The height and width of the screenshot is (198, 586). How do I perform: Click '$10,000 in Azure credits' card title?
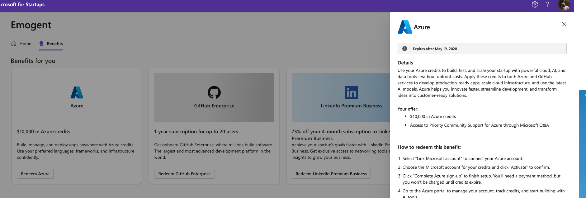[44, 132]
